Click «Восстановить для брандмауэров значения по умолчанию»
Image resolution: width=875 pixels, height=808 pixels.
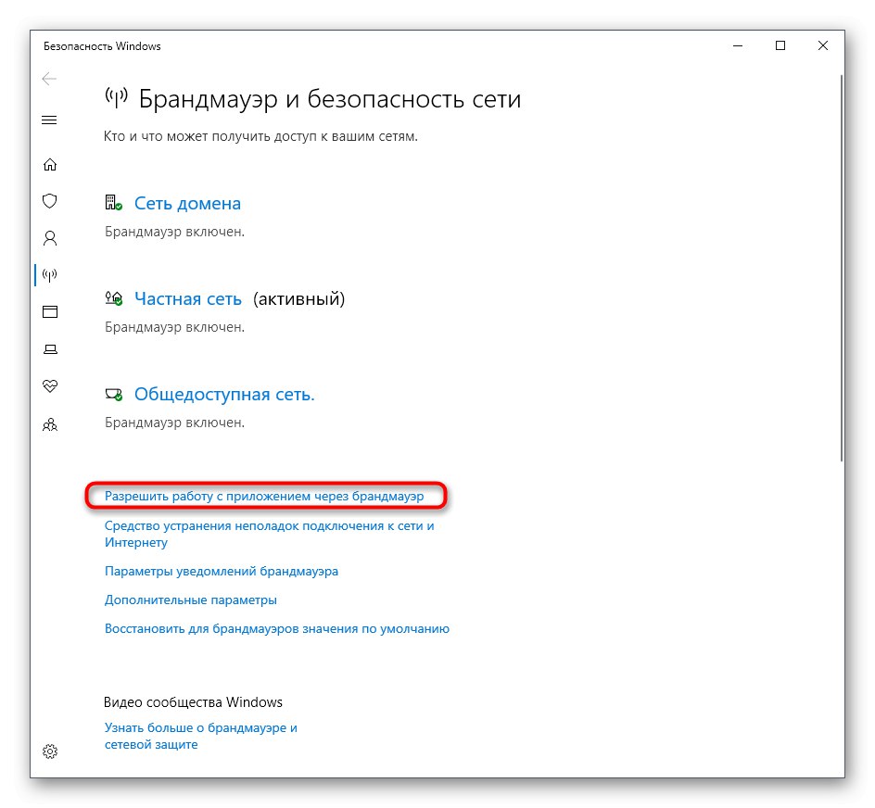click(x=276, y=628)
